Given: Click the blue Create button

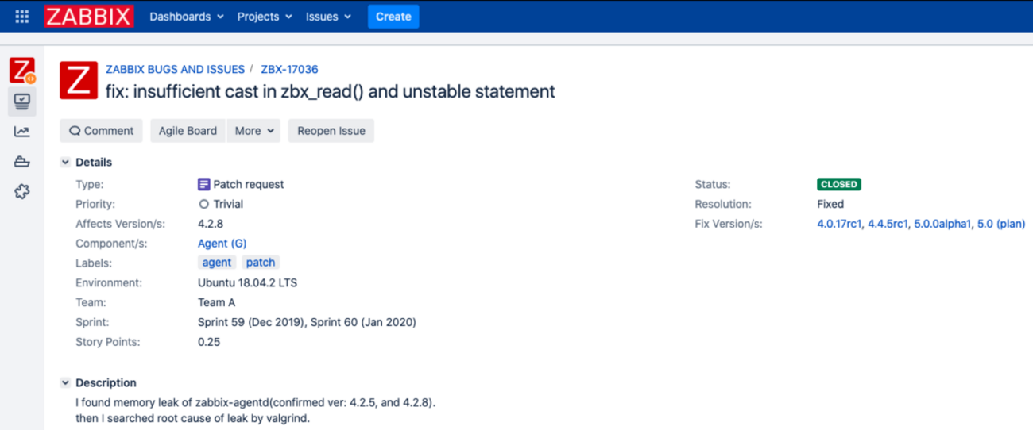Looking at the screenshot, I should (393, 17).
